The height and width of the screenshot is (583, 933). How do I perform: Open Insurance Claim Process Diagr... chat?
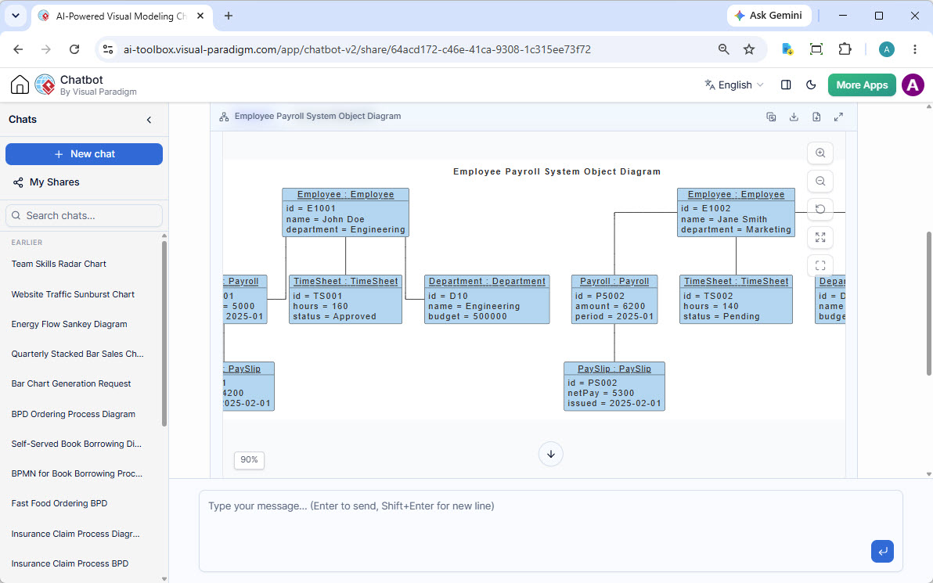click(x=76, y=534)
